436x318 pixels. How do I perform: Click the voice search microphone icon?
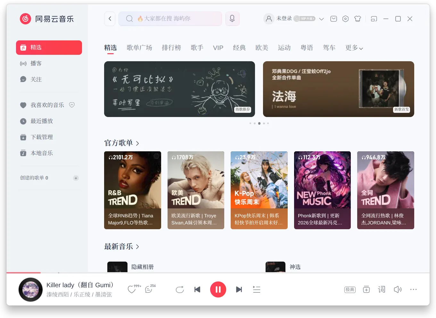click(x=232, y=19)
